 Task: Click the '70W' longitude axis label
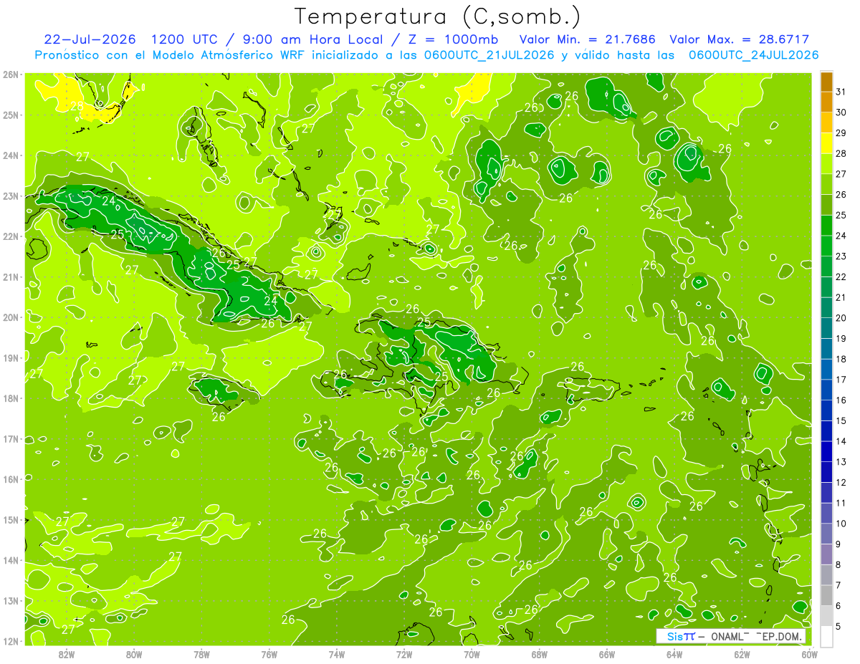(x=472, y=653)
